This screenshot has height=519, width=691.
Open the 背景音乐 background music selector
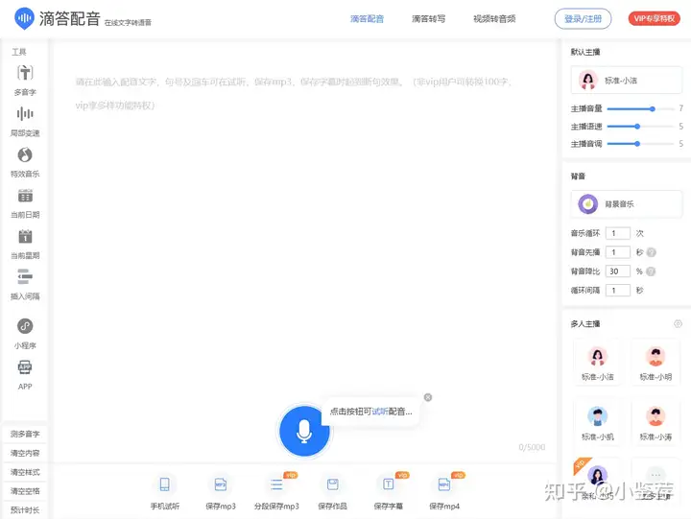tap(626, 204)
